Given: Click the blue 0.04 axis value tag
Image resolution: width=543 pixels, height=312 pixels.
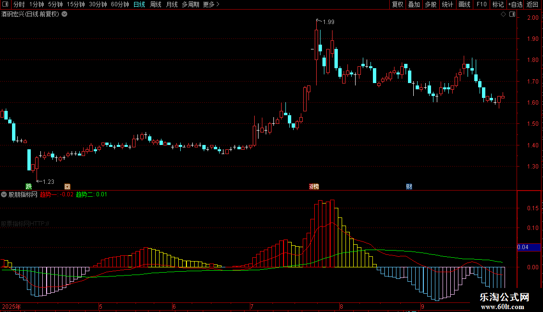Looking at the screenshot, I should pyautogui.click(x=529, y=247).
